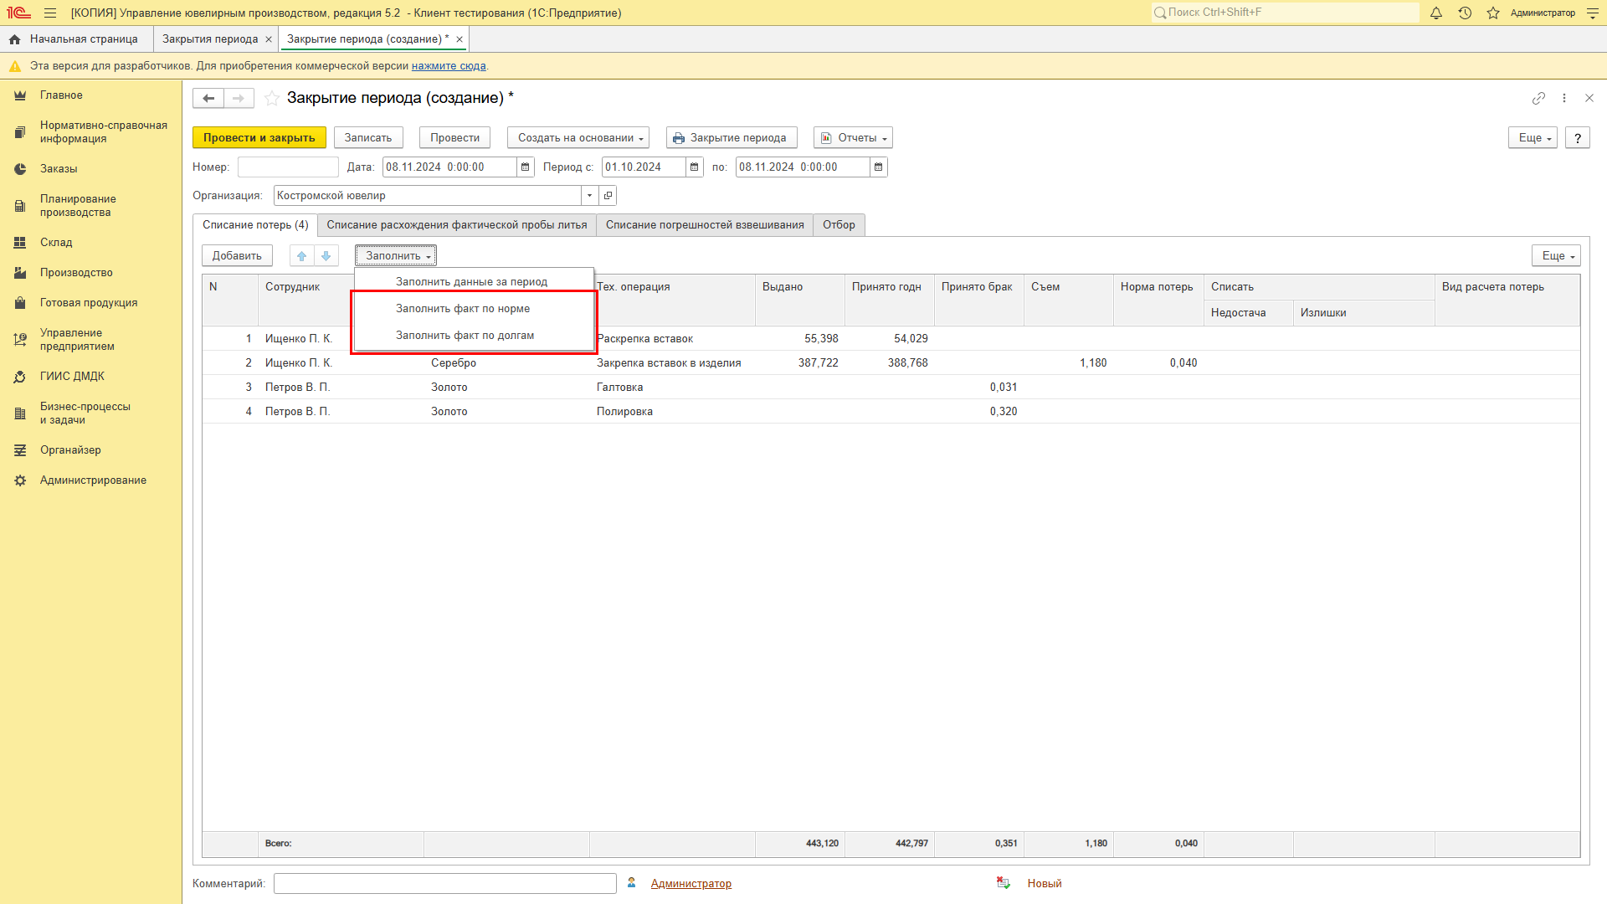Viewport: 1607px width, 904px height.
Task: Open Начальная страница home tab
Action: point(74,39)
